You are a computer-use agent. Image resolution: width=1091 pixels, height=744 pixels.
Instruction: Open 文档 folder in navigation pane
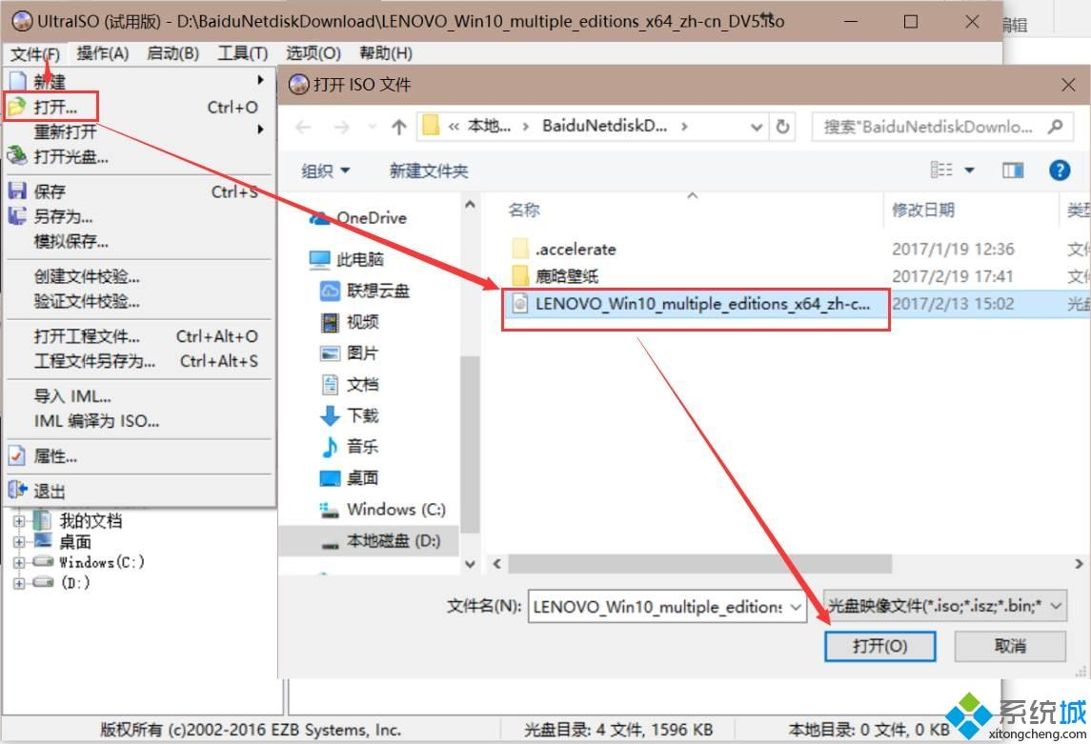pyautogui.click(x=350, y=385)
